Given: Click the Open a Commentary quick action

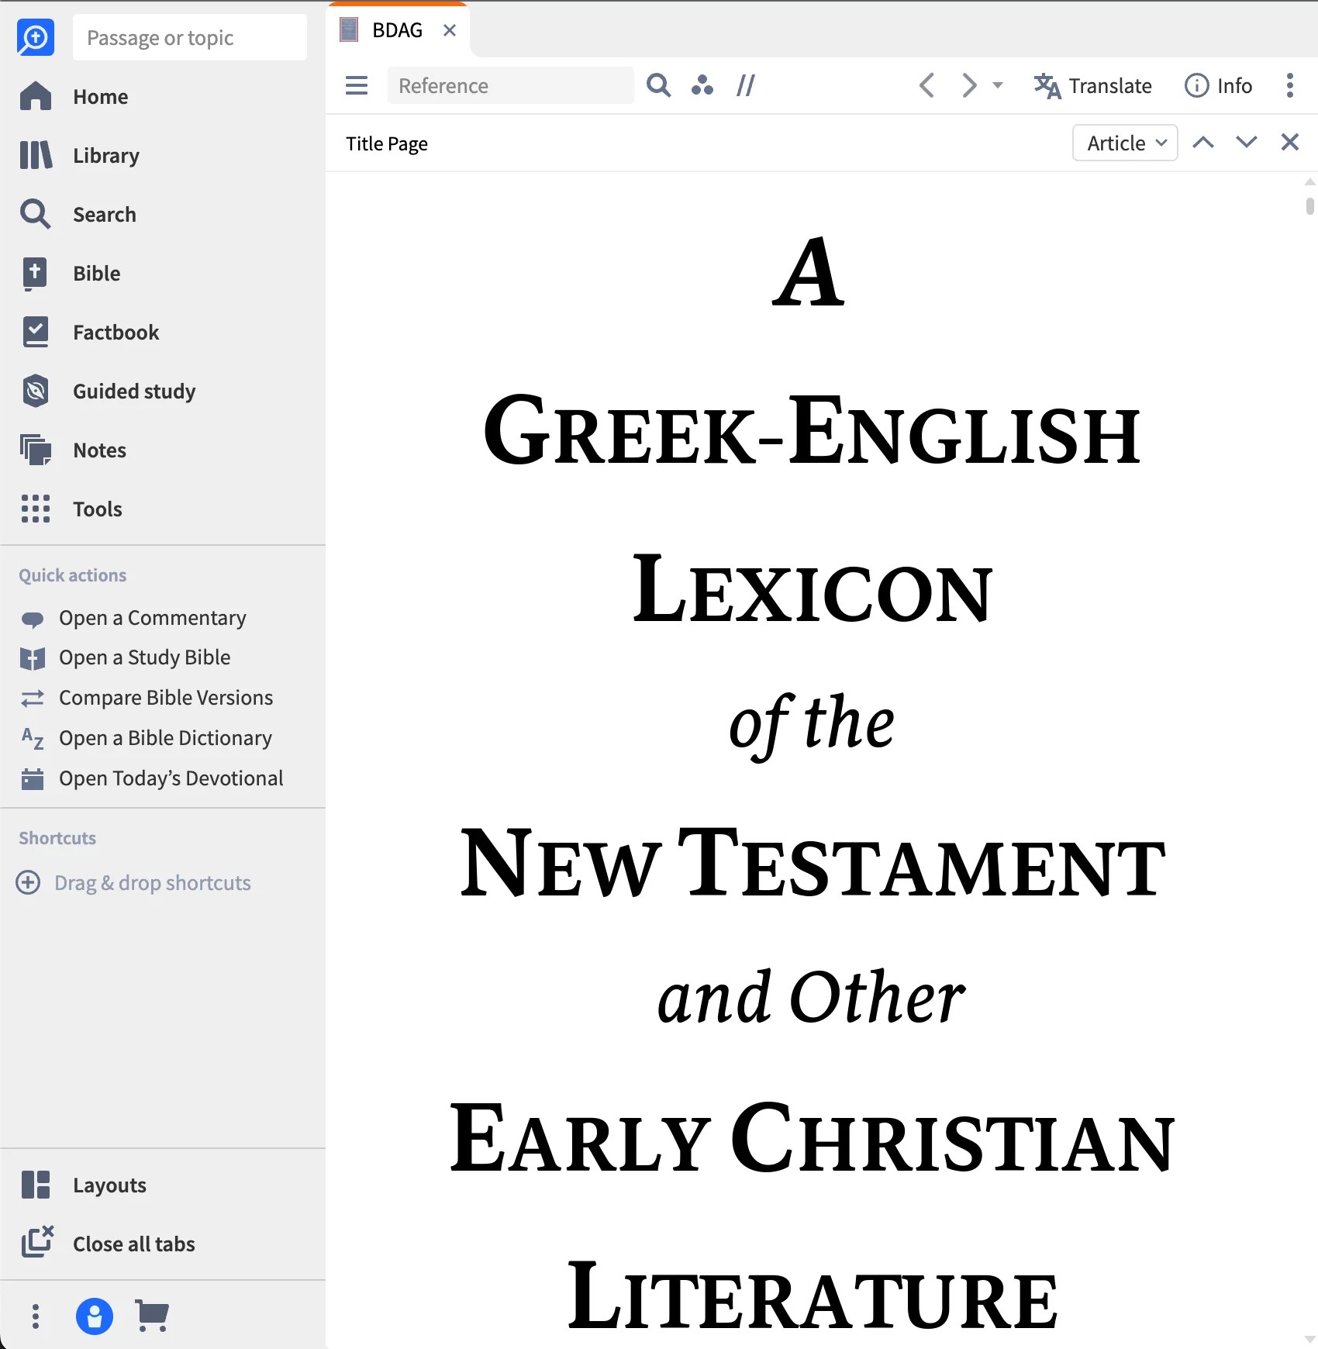Looking at the screenshot, I should click(x=151, y=617).
